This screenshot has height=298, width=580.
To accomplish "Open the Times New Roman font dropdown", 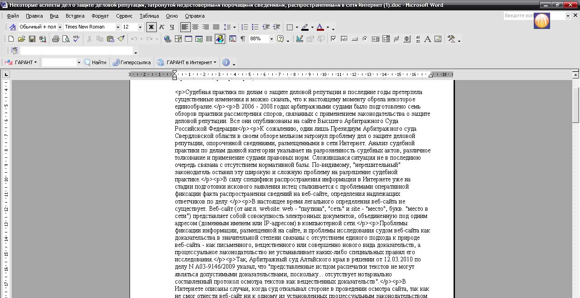I will pos(118,27).
